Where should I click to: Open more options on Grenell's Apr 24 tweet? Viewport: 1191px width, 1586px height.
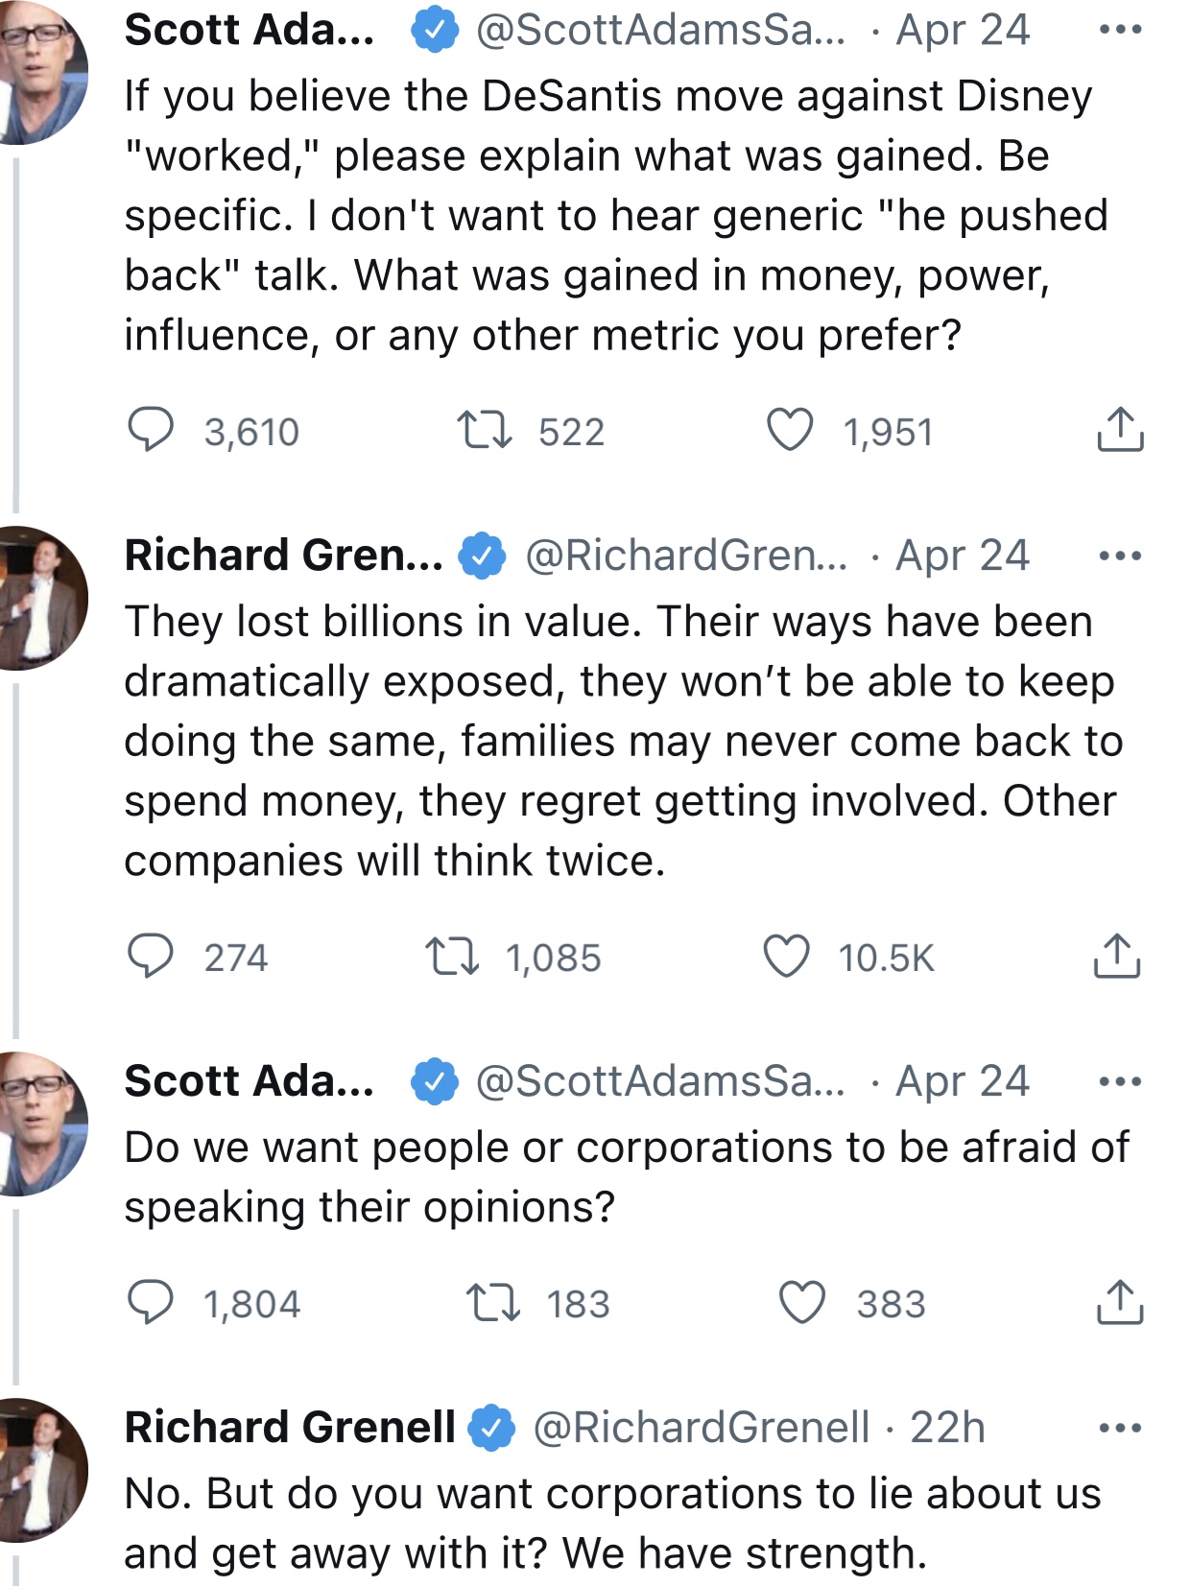[x=1119, y=556]
